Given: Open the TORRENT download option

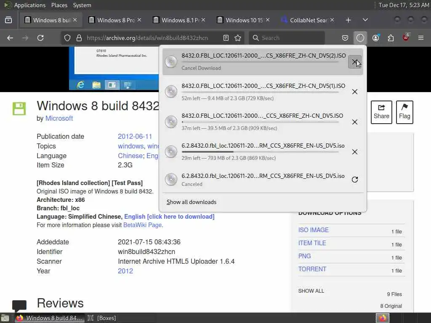Looking at the screenshot, I should pos(312,269).
